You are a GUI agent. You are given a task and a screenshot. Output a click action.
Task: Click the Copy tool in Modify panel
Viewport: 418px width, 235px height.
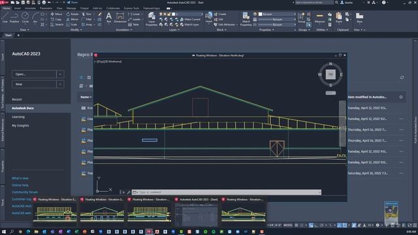[x=56, y=20]
